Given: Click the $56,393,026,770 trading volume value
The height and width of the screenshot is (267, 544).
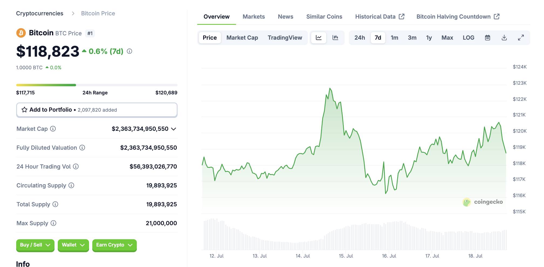Looking at the screenshot, I should click(153, 167).
